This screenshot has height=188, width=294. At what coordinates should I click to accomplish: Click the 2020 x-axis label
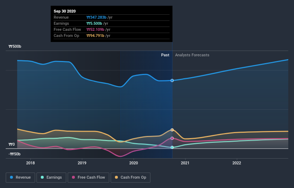[x=134, y=163]
